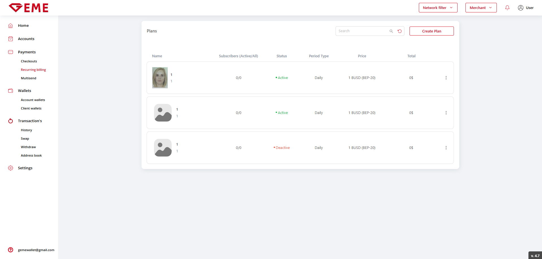This screenshot has height=259, width=542.
Task: Open the Merchant dropdown
Action: (481, 8)
